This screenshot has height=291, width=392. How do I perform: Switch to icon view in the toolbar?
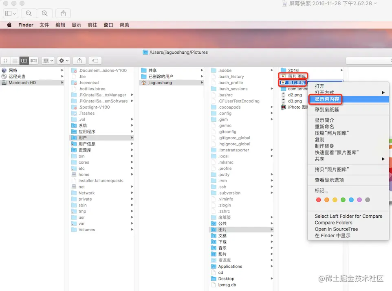pos(6,60)
